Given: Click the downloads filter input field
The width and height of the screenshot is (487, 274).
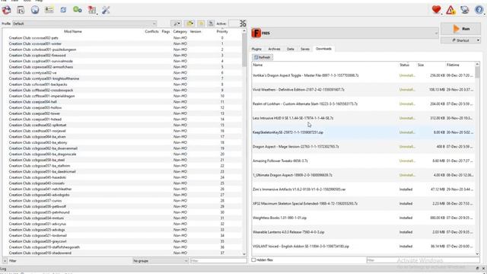Looking at the screenshot, I should [423, 260].
